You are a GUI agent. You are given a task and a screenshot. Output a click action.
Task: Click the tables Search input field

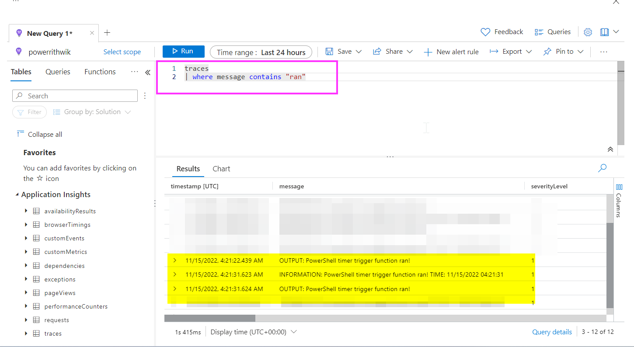click(75, 96)
